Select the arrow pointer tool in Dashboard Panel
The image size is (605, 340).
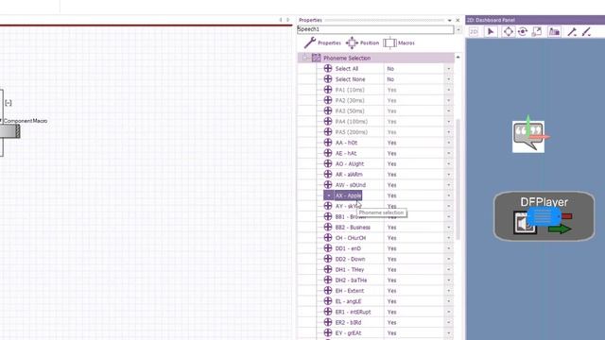tap(491, 31)
